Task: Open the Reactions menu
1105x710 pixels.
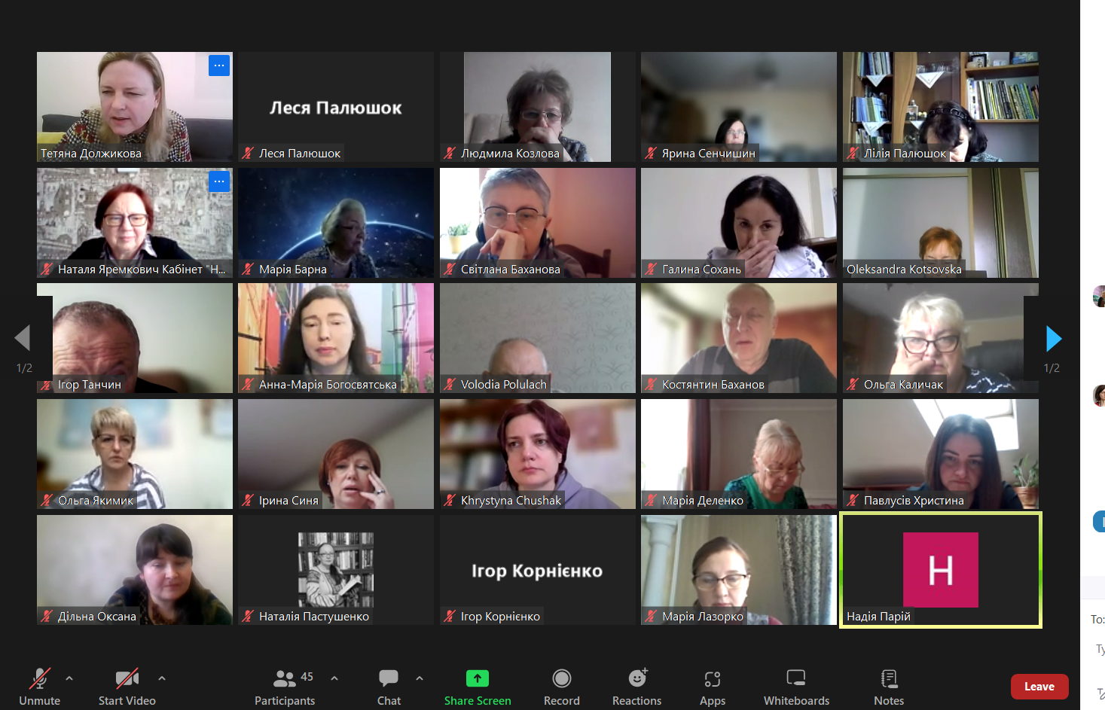Action: [x=637, y=679]
